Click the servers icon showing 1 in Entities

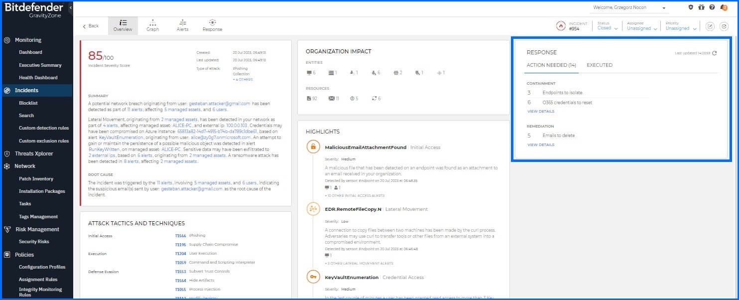[x=331, y=73]
